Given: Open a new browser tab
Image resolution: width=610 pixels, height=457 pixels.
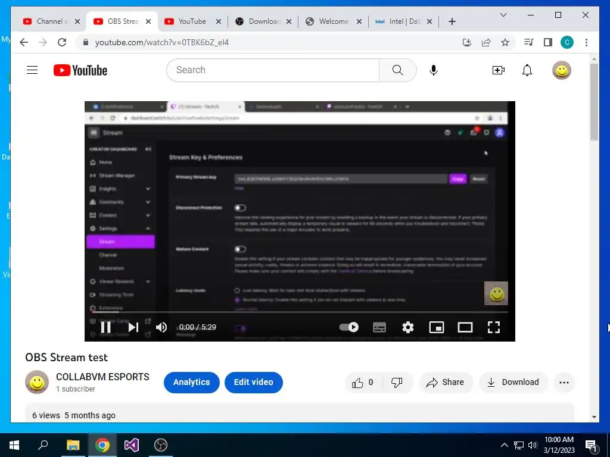Looking at the screenshot, I should tap(452, 21).
